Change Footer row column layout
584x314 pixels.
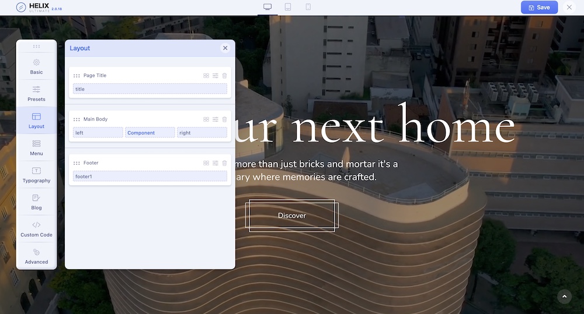coord(206,163)
